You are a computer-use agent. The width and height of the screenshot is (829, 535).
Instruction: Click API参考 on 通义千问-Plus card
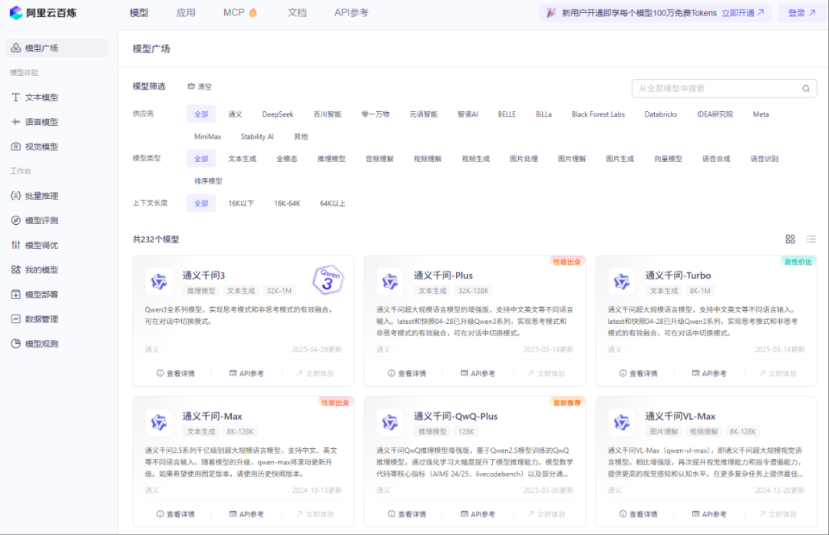coord(477,373)
